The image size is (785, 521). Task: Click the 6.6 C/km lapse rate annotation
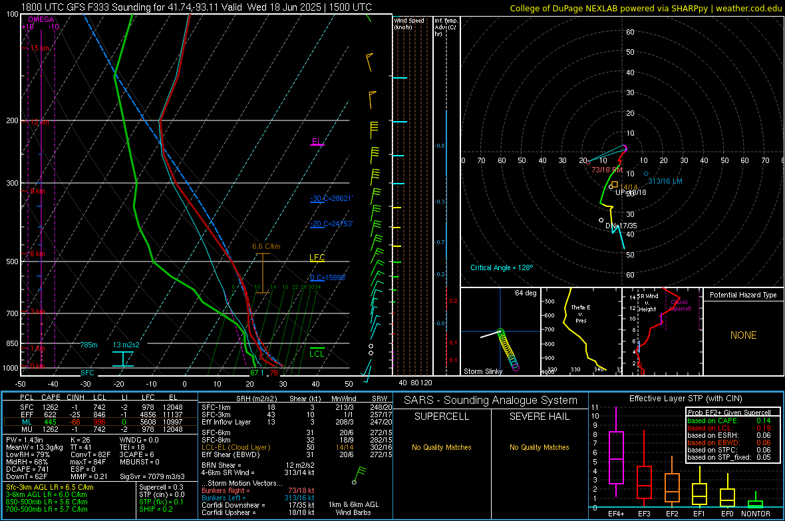(x=266, y=246)
